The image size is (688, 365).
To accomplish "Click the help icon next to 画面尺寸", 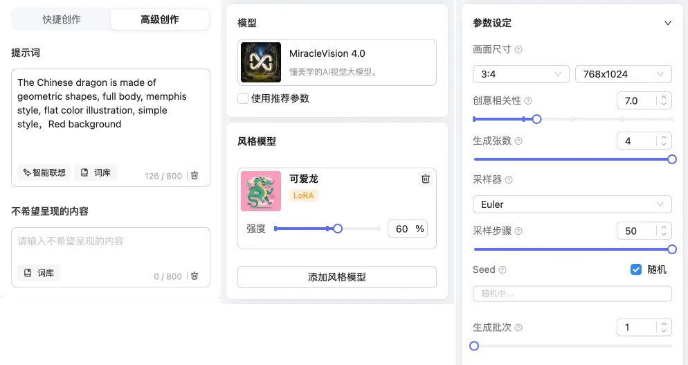I will click(x=518, y=50).
